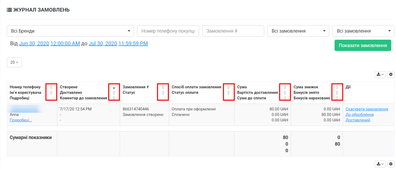The height and width of the screenshot is (169, 396).
Task: Expand the Всі Бренди dropdown
Action: (x=70, y=31)
